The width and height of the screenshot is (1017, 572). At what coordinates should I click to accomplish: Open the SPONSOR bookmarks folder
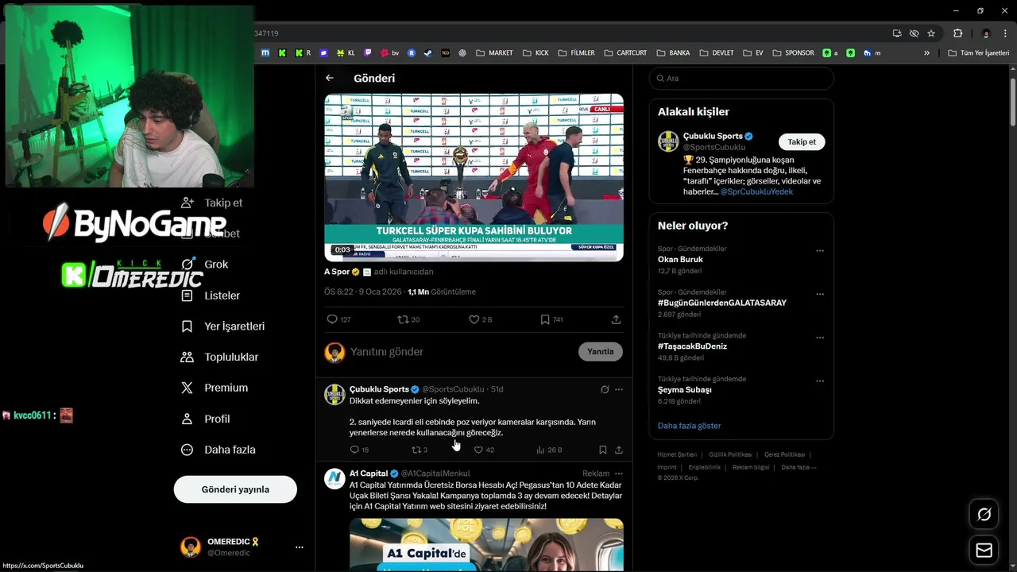pos(793,52)
